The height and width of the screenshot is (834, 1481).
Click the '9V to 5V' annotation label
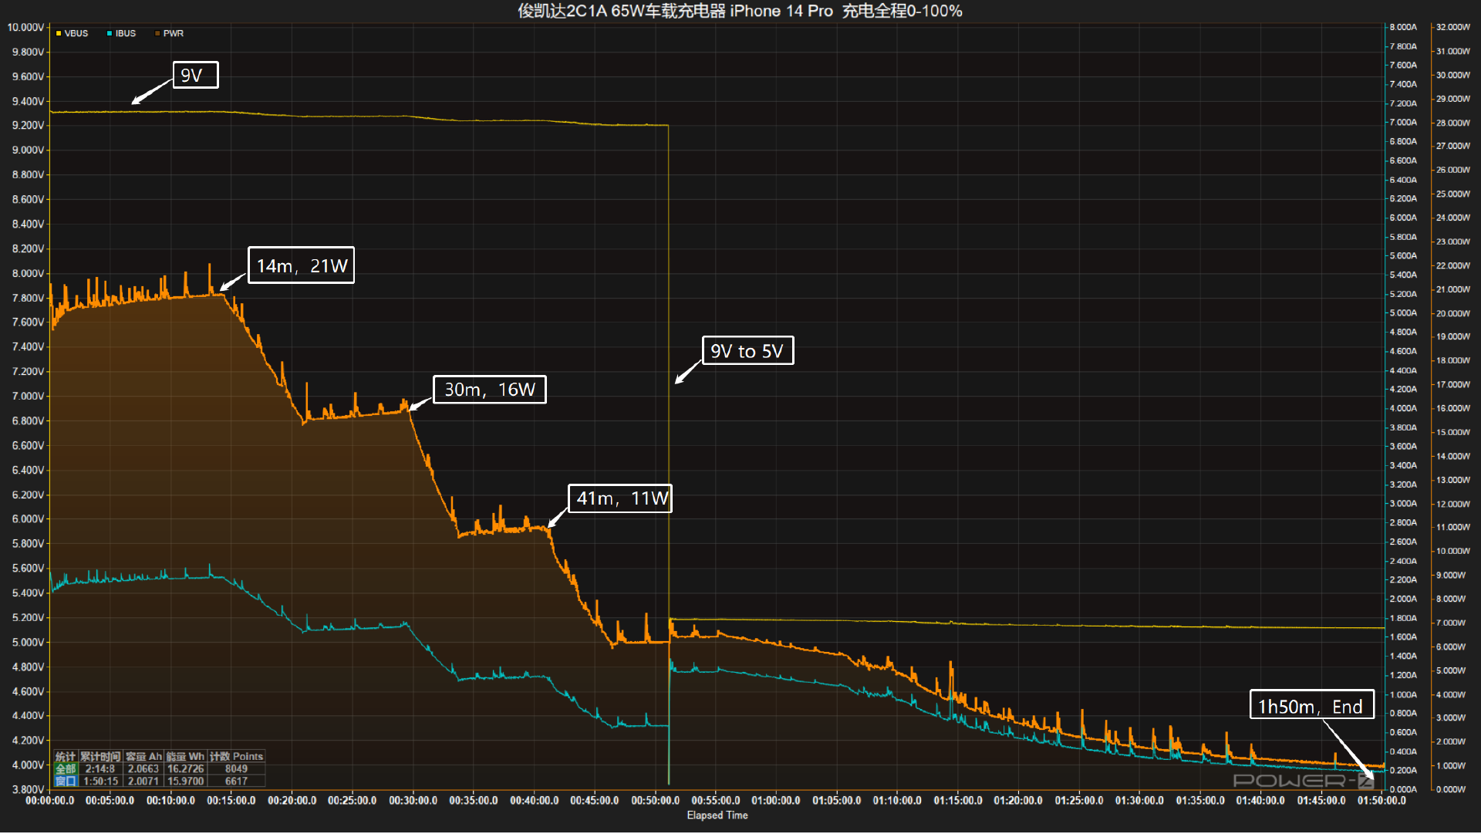pyautogui.click(x=747, y=351)
